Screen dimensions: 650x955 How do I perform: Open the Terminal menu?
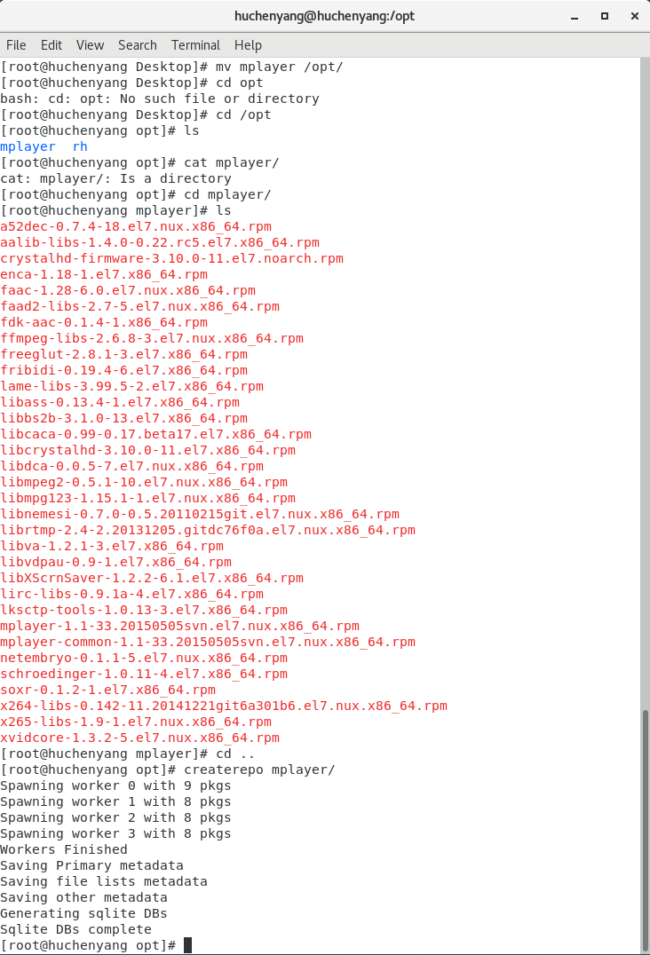click(195, 45)
